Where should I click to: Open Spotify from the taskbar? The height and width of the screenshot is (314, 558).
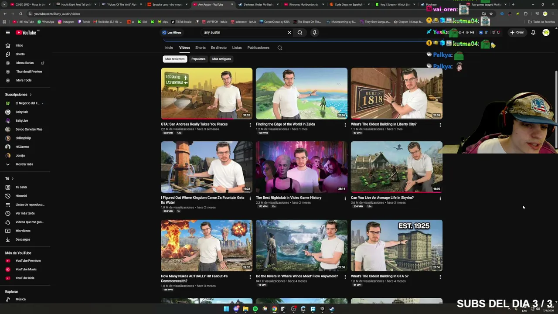click(255, 309)
